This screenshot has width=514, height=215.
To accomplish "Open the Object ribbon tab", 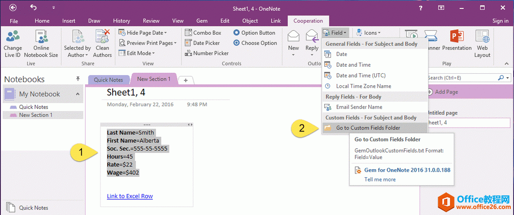I will tap(250, 21).
